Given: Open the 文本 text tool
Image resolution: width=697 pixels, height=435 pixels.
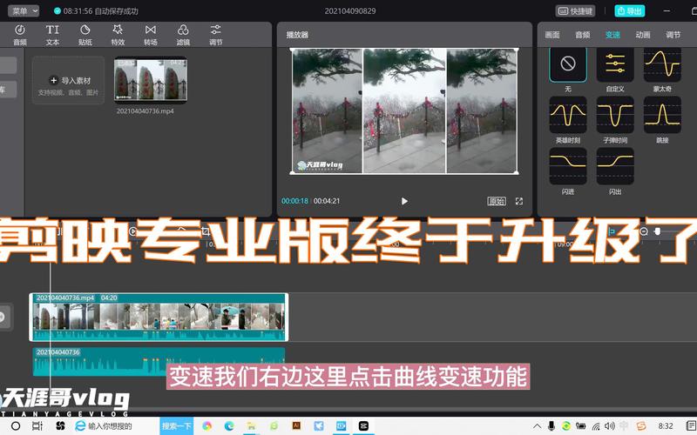Looking at the screenshot, I should point(52,35).
